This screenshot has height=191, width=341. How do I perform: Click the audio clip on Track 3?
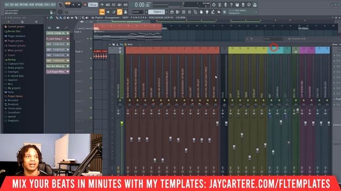(100, 55)
